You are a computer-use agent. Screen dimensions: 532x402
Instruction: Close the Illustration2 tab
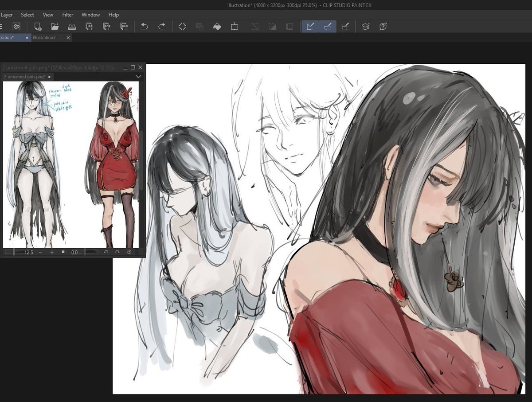(68, 38)
